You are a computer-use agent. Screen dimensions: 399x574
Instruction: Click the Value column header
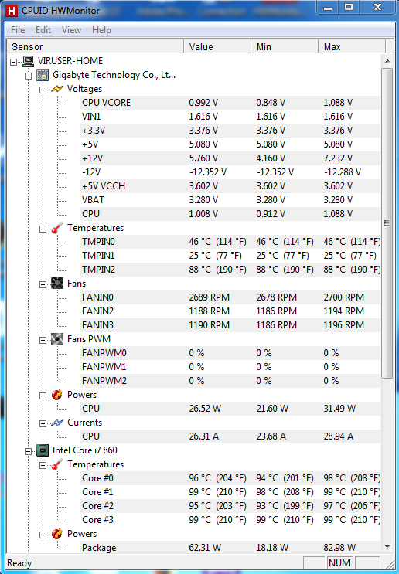pos(217,47)
